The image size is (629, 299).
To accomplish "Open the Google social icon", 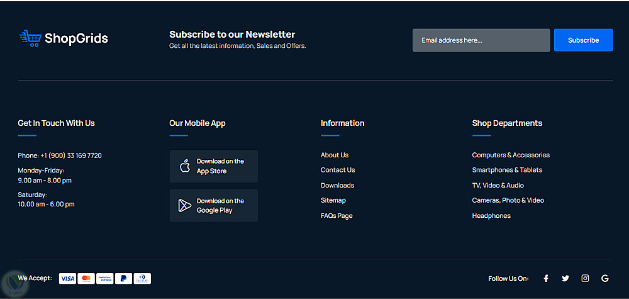I will [x=605, y=278].
